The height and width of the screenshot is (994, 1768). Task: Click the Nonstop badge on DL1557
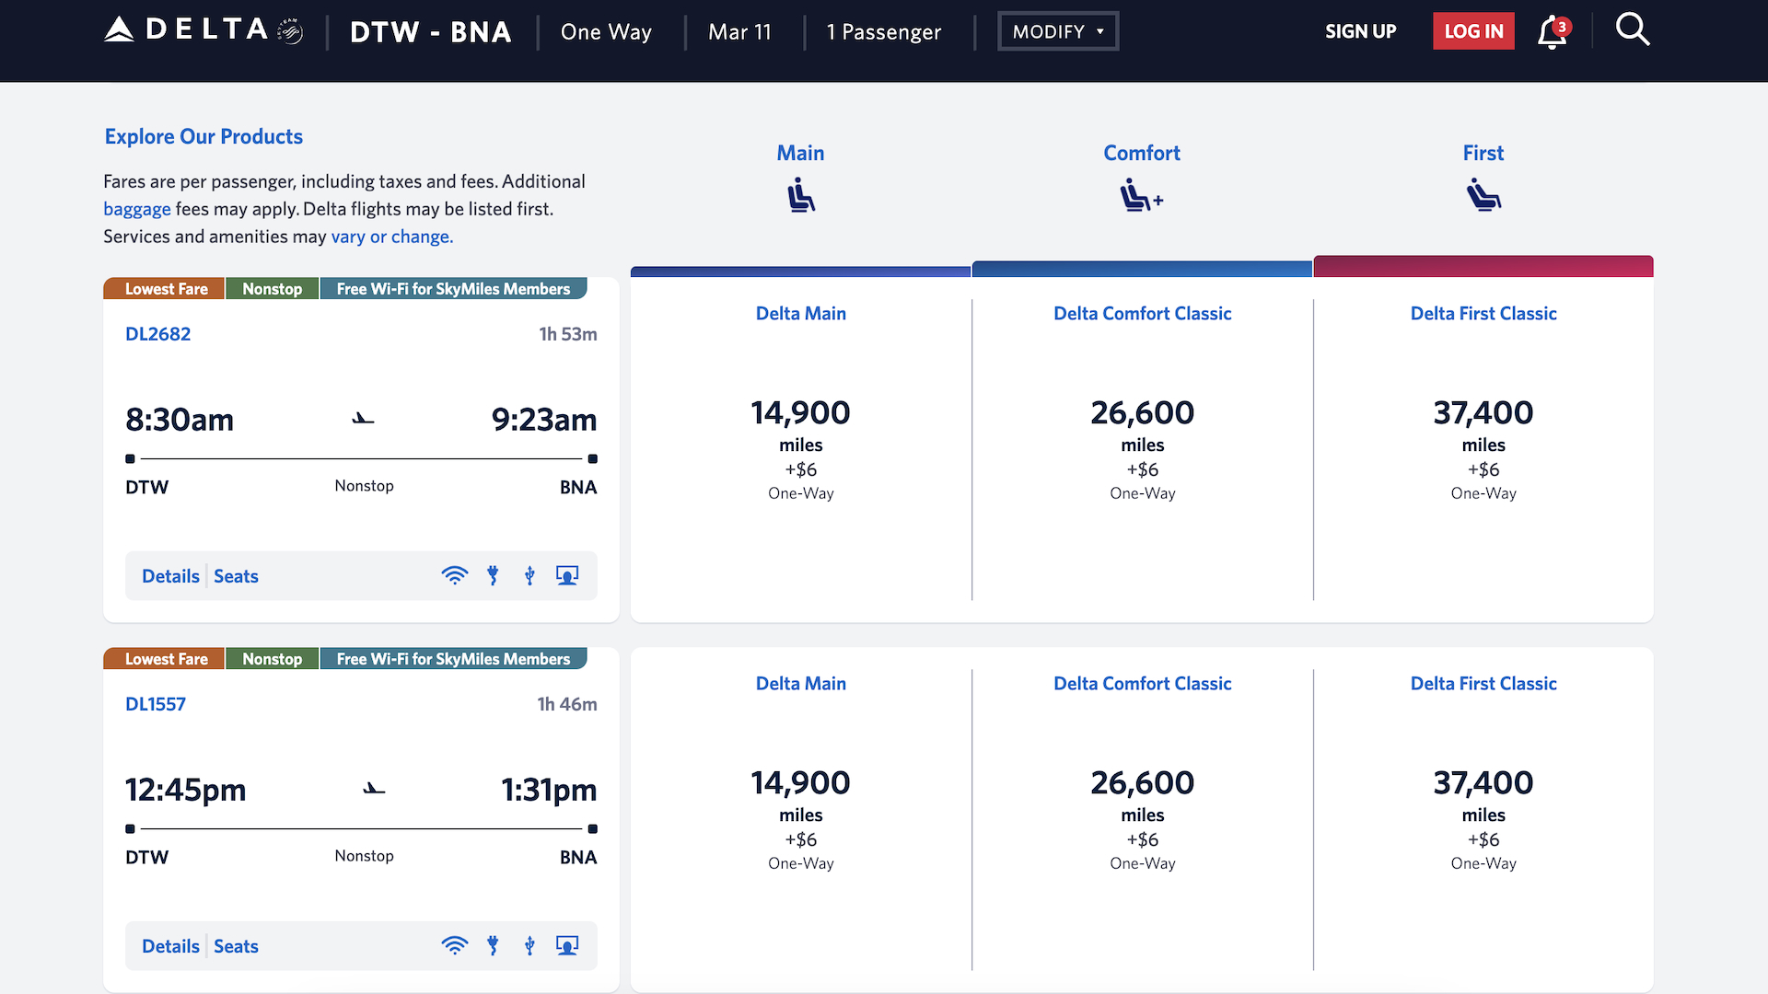click(273, 659)
